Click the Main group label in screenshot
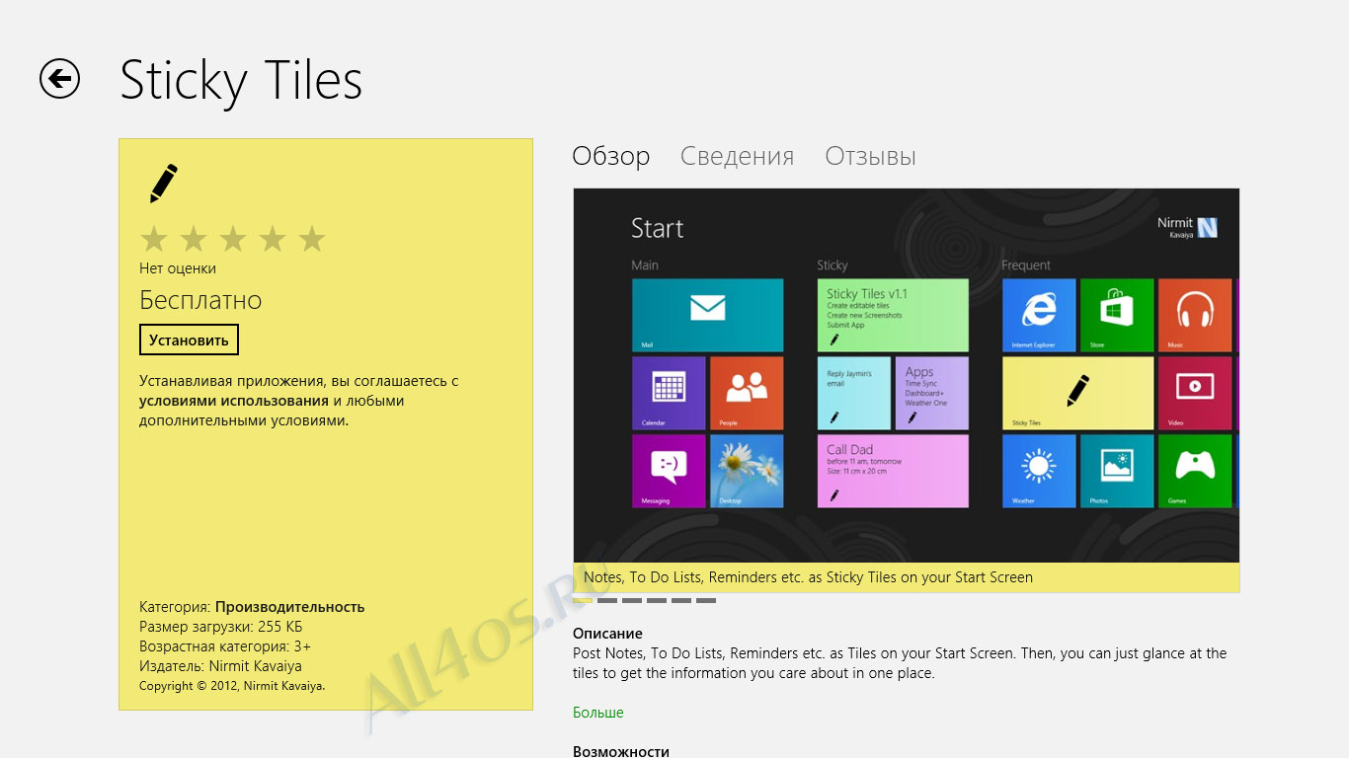 645,265
